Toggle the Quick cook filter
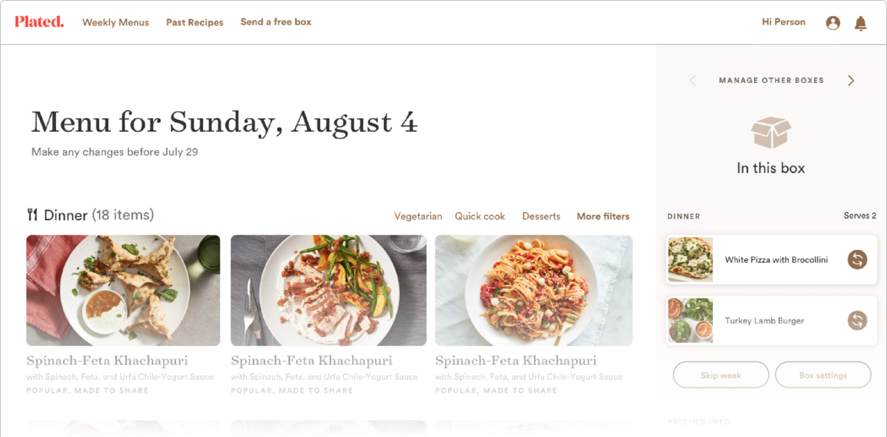Screen dimensions: 887x437 [x=480, y=217]
